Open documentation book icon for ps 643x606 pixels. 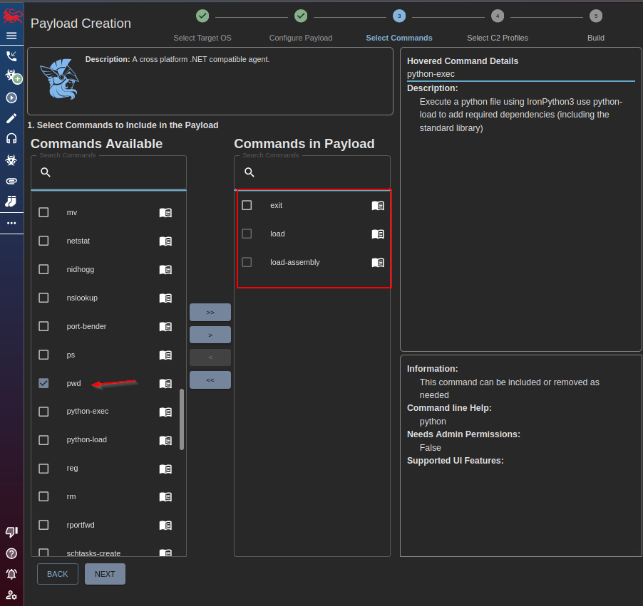[x=165, y=355]
